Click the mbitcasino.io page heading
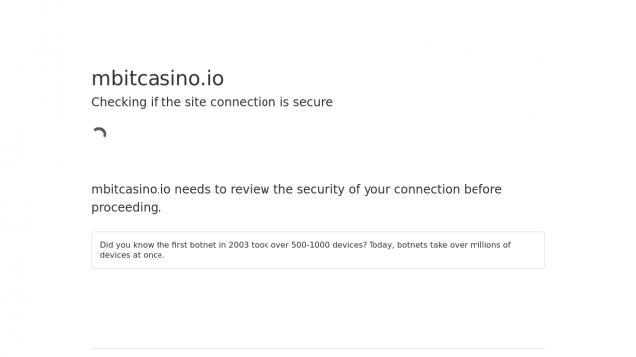Screen dimensions: 636x357 (x=158, y=78)
